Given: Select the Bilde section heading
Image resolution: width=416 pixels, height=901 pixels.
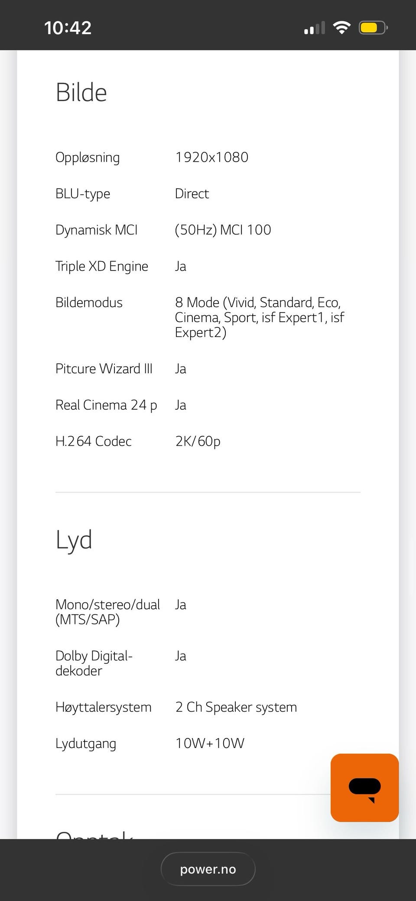Looking at the screenshot, I should coord(81,92).
